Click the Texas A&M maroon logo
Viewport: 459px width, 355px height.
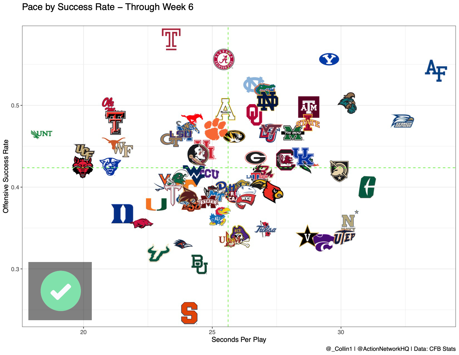(x=309, y=107)
